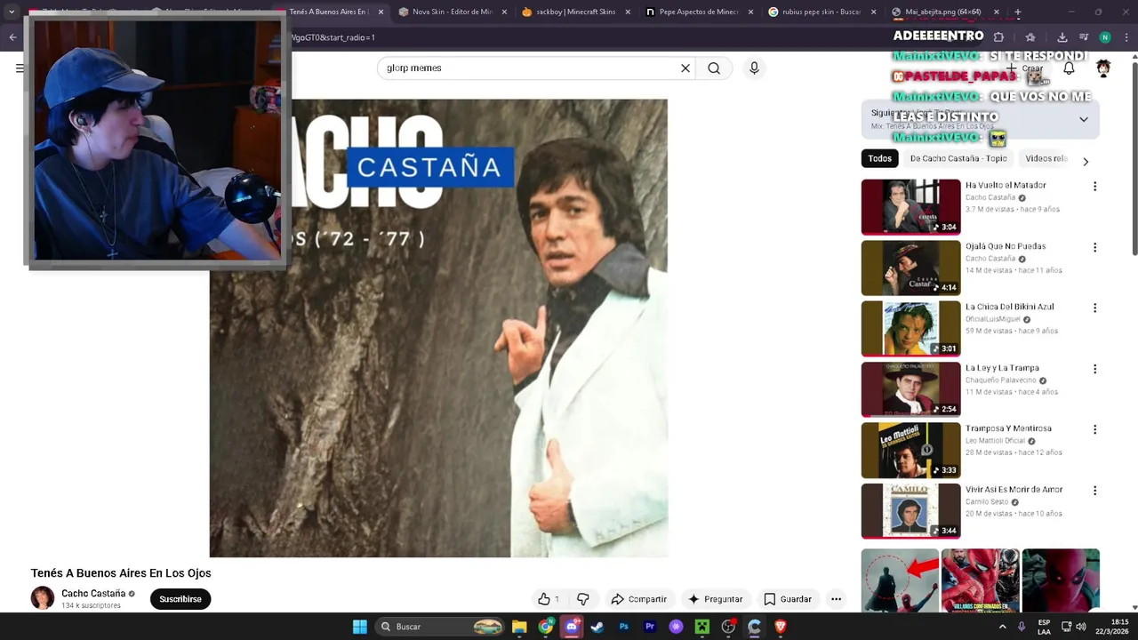
Task: Open more actions menu below the video
Action: (836, 599)
